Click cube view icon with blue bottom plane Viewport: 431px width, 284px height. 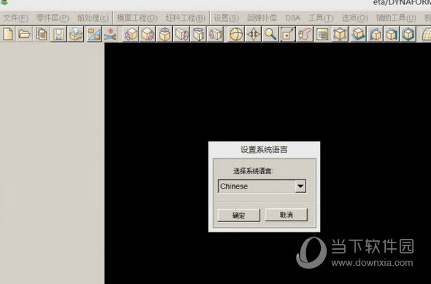tap(357, 34)
